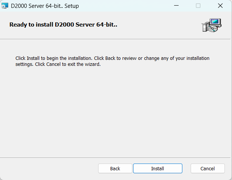Click the separator line above the buttons
The image size is (232, 180).
point(116,158)
